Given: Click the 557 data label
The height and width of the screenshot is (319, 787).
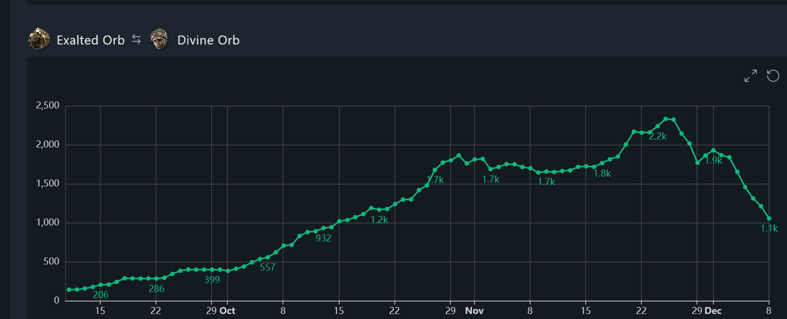Looking at the screenshot, I should [x=268, y=267].
